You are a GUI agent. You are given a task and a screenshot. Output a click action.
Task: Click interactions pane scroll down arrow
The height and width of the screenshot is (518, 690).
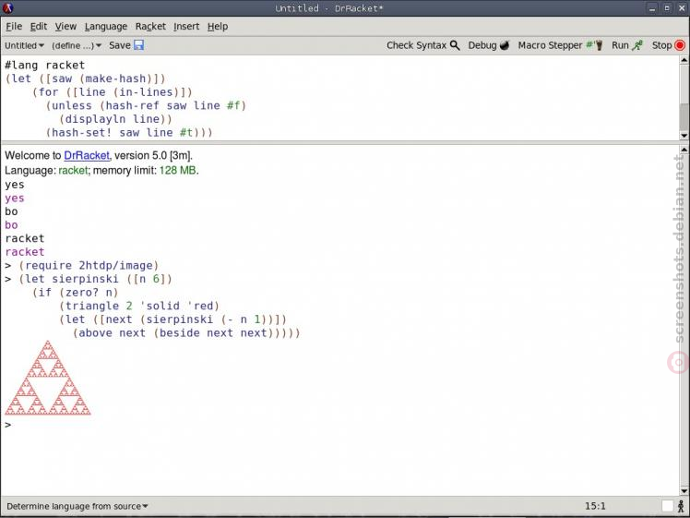coord(684,490)
